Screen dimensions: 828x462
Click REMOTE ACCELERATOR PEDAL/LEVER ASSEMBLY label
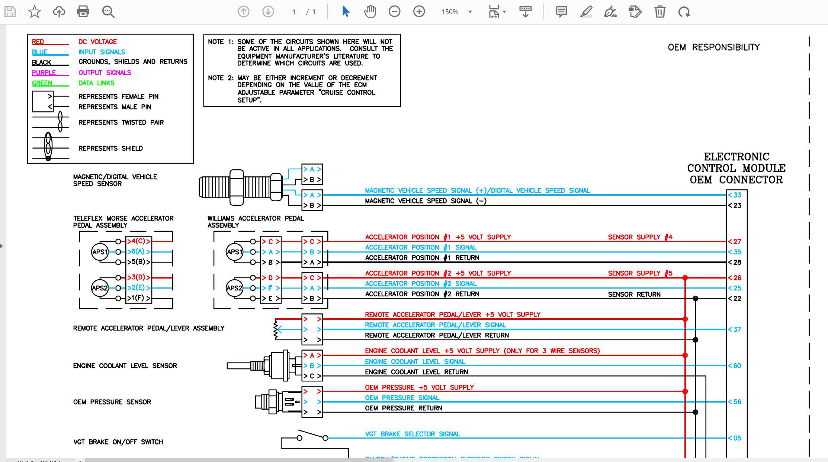pos(148,328)
